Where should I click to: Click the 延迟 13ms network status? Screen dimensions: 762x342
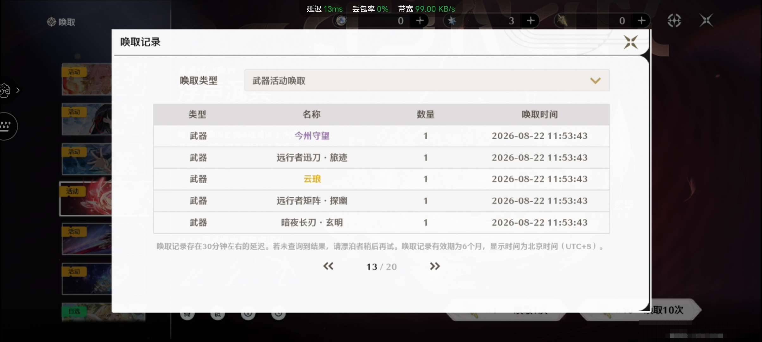click(325, 9)
